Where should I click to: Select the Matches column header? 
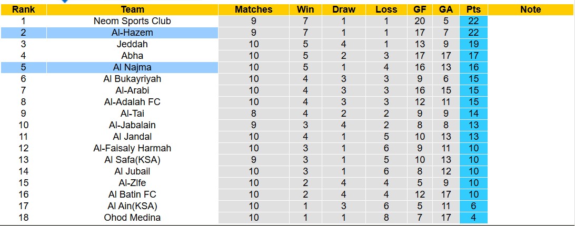[254, 9]
